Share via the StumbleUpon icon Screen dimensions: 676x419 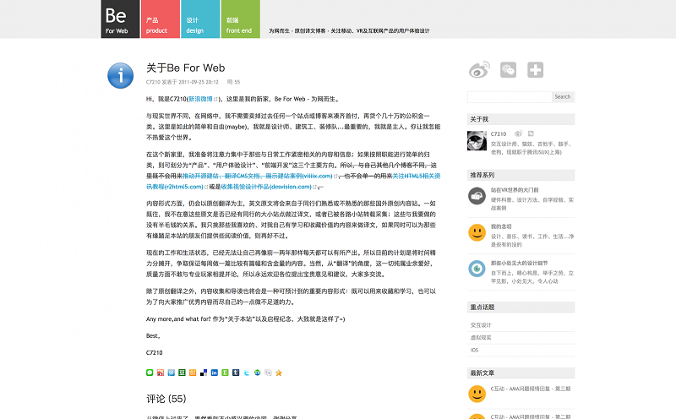pos(258,373)
